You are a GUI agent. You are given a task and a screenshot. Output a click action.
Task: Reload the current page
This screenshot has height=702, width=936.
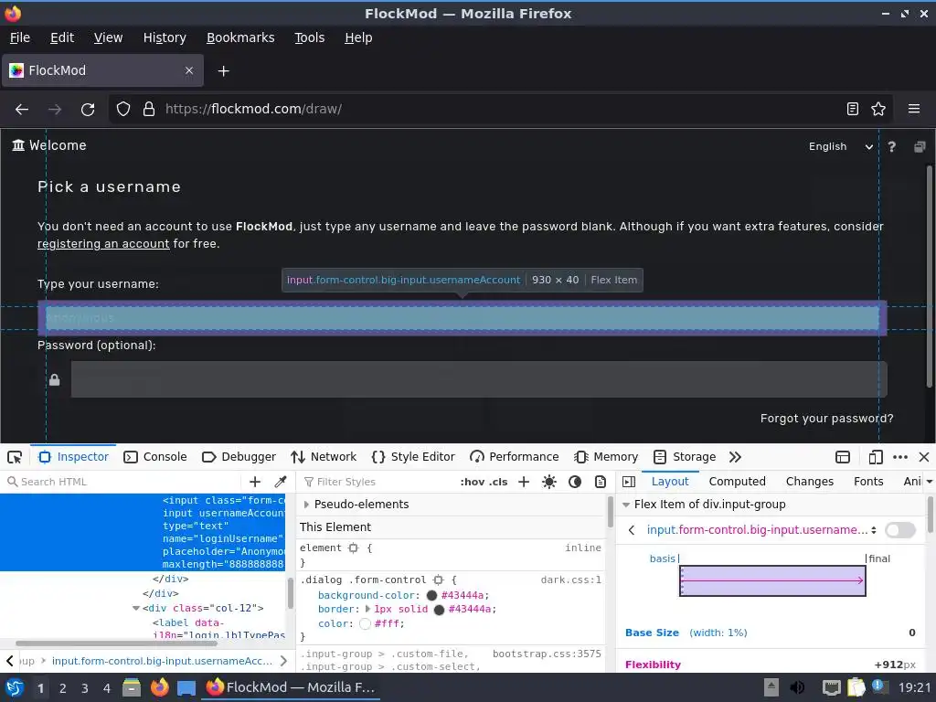coord(88,110)
